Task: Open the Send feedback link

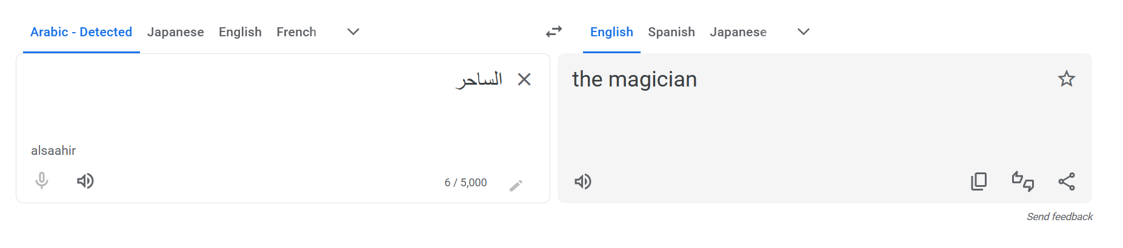Action: coord(1059,217)
